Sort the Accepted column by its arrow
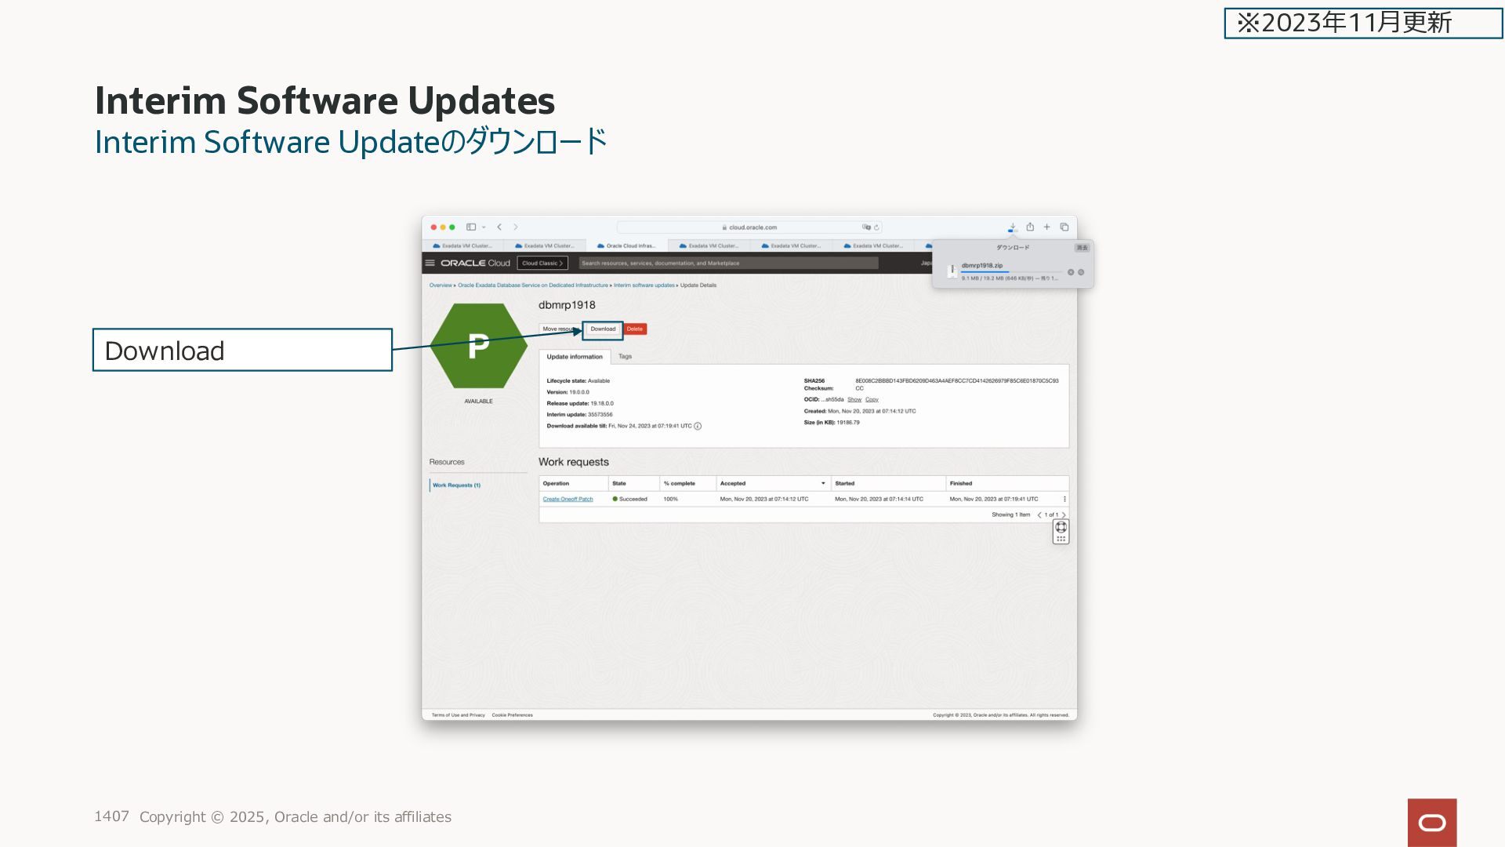The width and height of the screenshot is (1505, 847). (823, 484)
